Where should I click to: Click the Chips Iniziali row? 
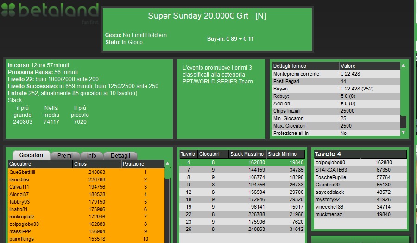pos(336,111)
